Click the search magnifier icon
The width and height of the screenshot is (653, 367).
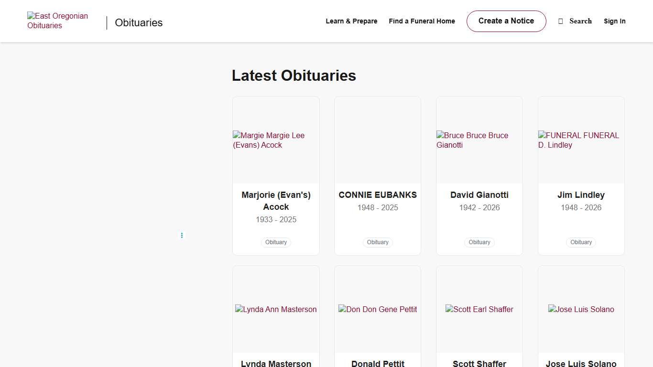pyautogui.click(x=561, y=21)
